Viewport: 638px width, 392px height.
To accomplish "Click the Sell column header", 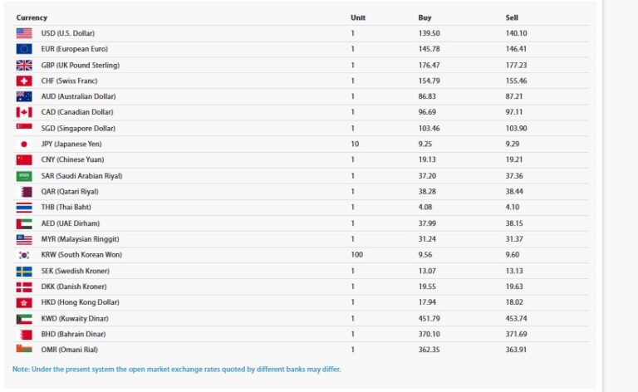I will point(512,17).
